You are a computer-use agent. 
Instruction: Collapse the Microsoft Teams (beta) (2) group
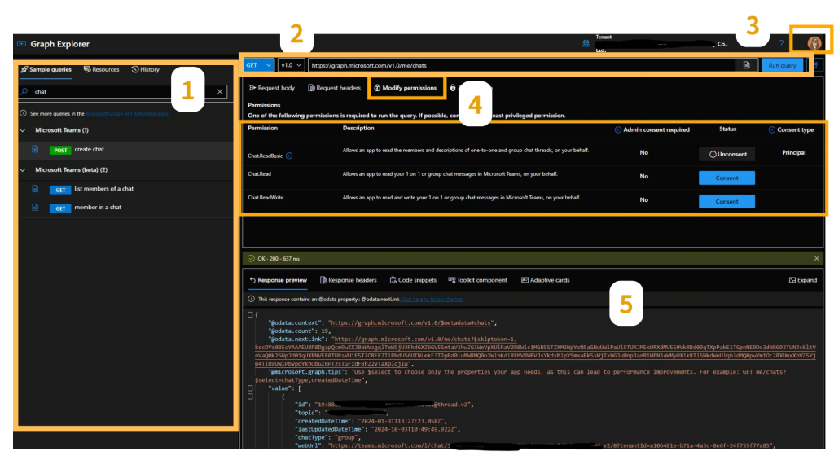point(23,170)
